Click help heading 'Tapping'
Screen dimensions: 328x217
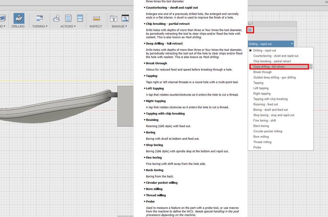[152, 76]
